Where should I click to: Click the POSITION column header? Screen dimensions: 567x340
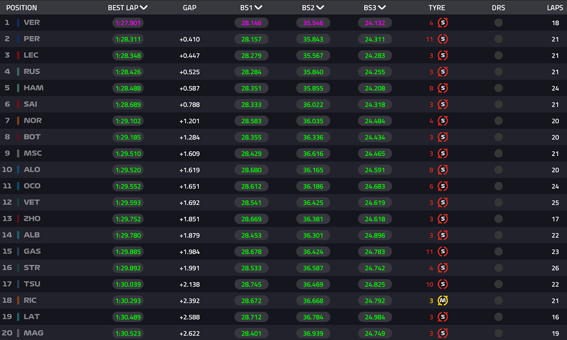pos(22,8)
